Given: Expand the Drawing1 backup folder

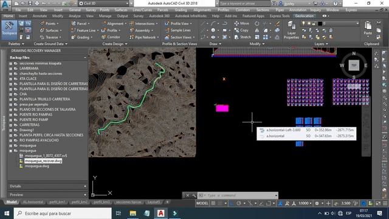Looking at the screenshot, I should (x=11, y=130).
